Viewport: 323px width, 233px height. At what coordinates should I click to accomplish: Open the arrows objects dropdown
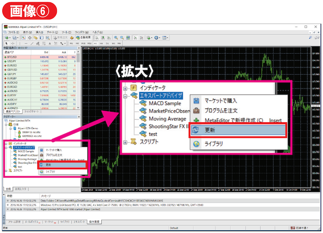[x=63, y=43]
